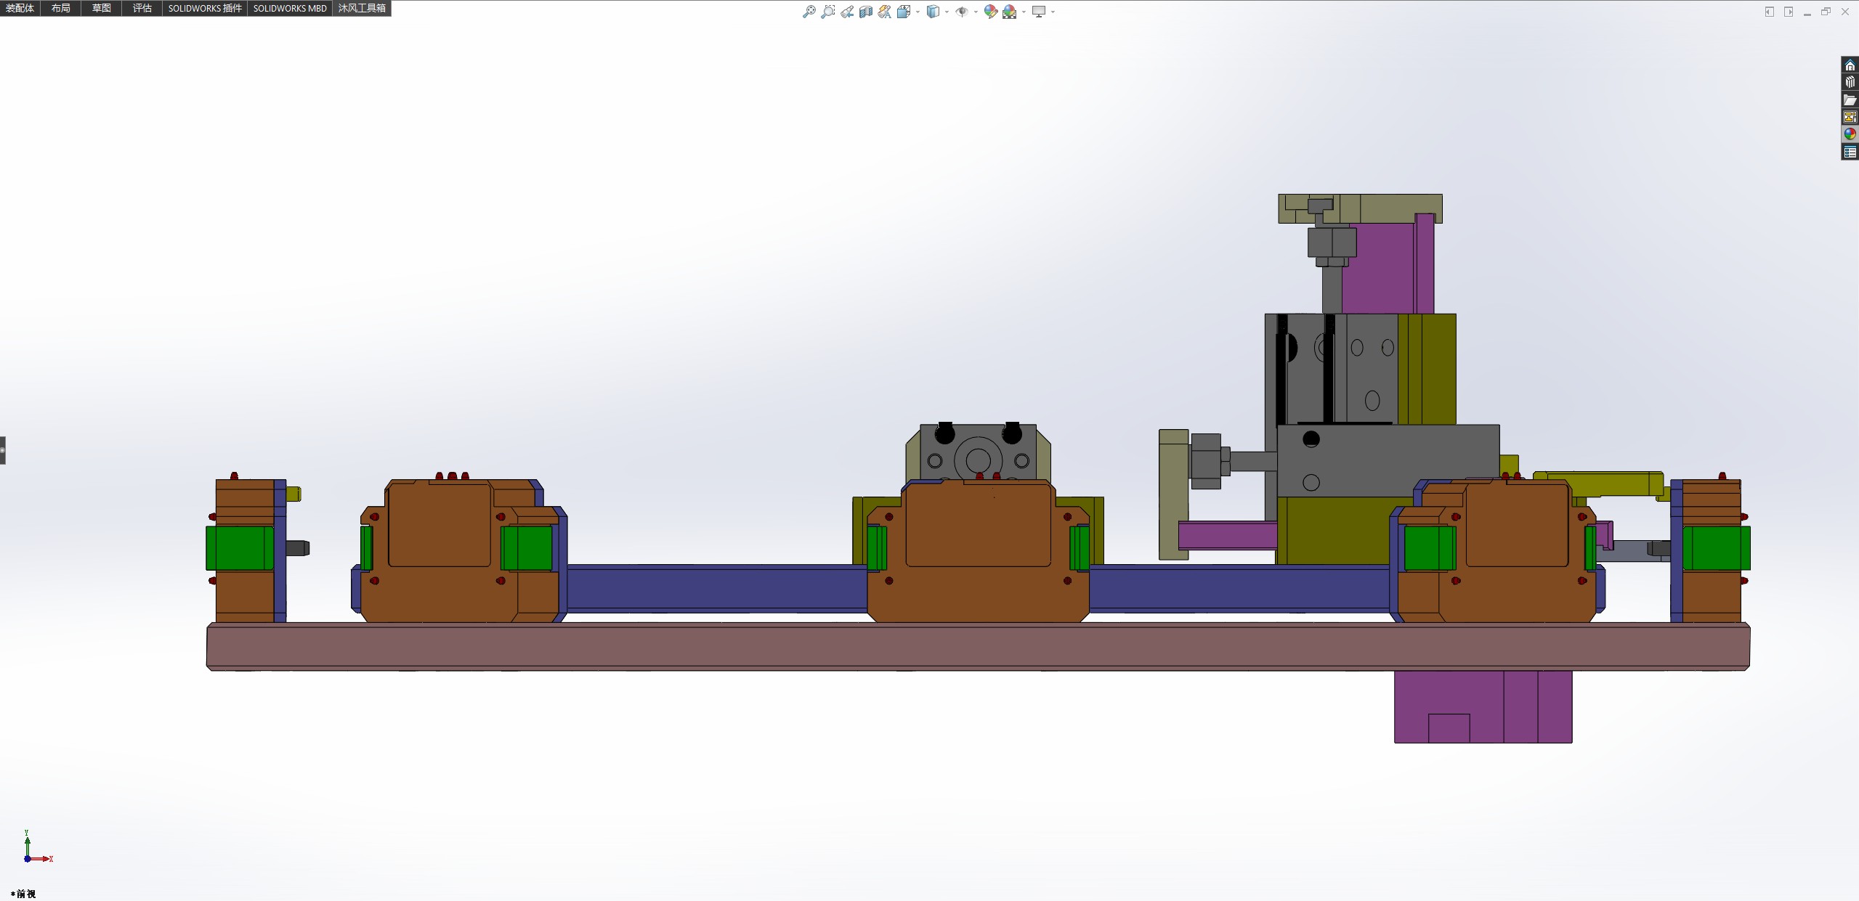Screen dimensions: 1859x901
Task: Switch to the 评估 tab
Action: pyautogui.click(x=142, y=8)
